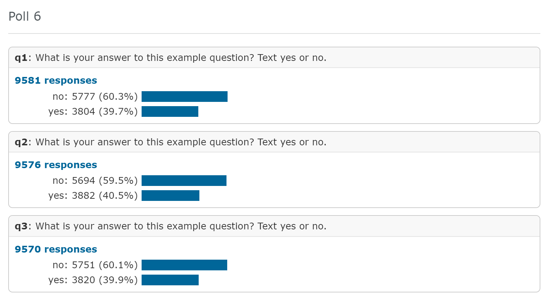Click the 'yes: 3820 (39.9%)' label

pos(93,280)
